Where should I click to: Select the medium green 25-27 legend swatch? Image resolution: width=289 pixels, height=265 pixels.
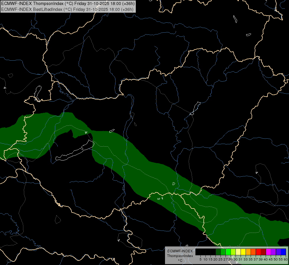[223, 252]
